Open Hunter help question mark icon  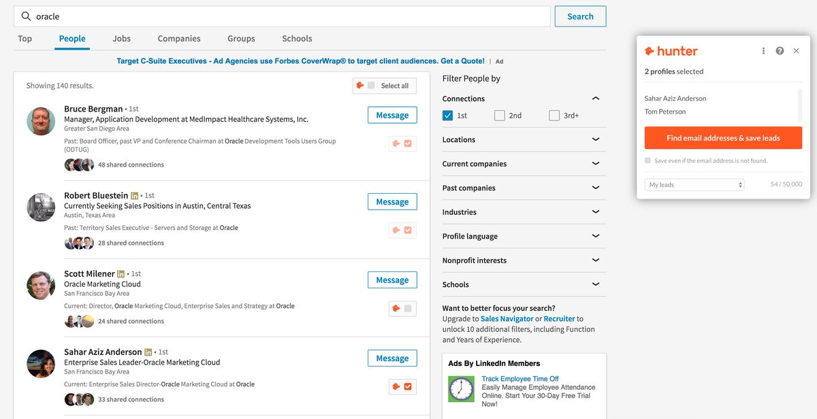780,51
